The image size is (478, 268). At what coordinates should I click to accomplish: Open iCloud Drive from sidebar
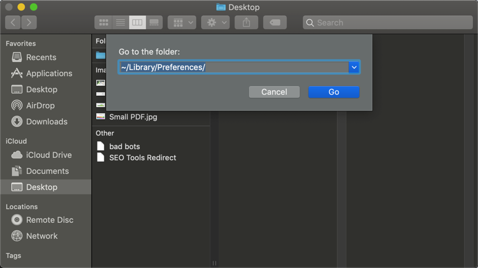tap(48, 155)
